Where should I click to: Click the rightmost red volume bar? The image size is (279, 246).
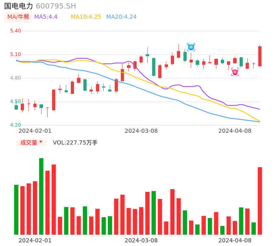click(260, 201)
